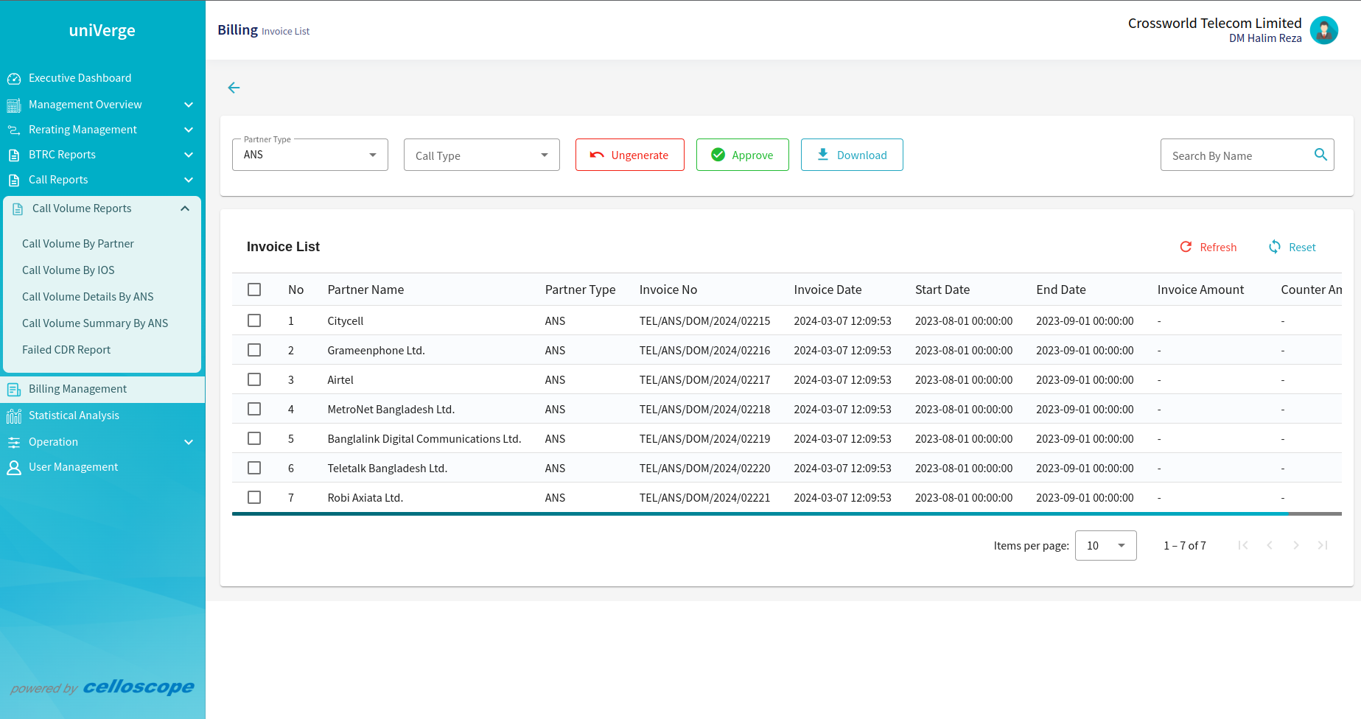The width and height of the screenshot is (1361, 719).
Task: Click the Refresh button
Action: pyautogui.click(x=1208, y=247)
